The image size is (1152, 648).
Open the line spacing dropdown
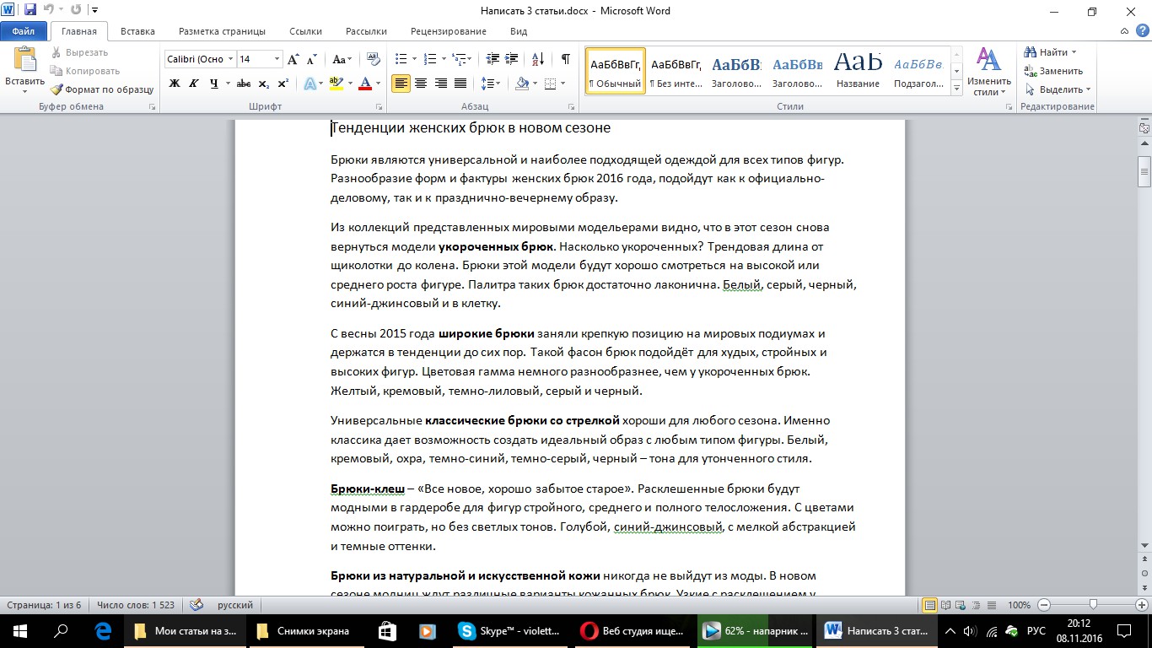point(489,84)
